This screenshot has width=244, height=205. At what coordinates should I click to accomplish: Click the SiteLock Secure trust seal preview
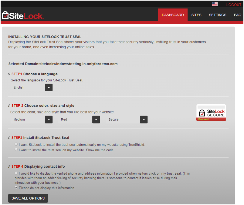[x=211, y=113]
